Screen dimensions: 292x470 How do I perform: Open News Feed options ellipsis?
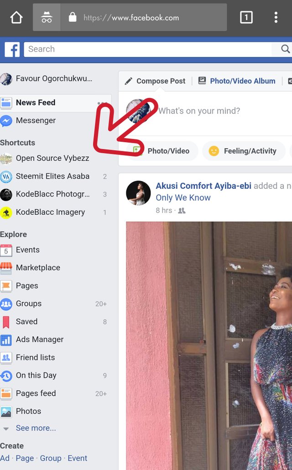coord(102,103)
